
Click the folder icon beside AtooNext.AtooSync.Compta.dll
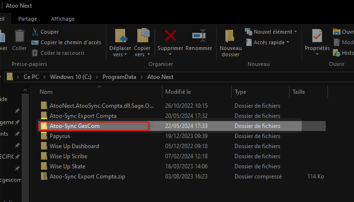44,105
